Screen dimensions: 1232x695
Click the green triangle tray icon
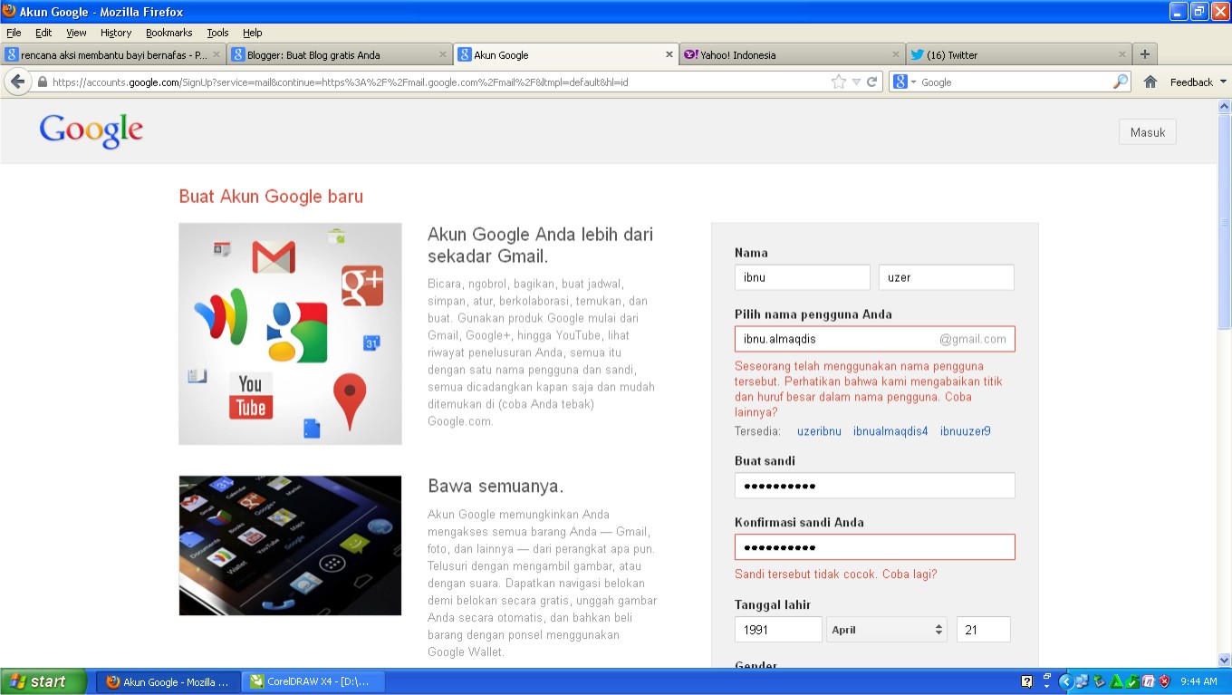(x=1116, y=681)
